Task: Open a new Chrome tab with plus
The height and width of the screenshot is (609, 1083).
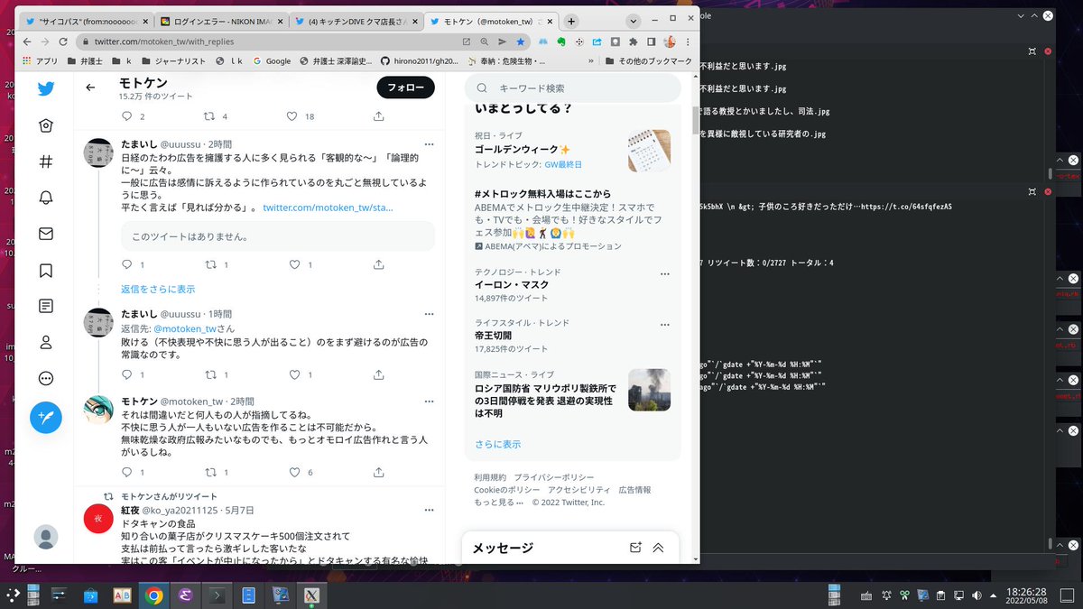Action: click(x=571, y=21)
